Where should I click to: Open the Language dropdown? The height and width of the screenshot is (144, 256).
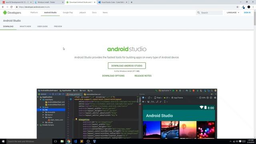[x=233, y=12]
